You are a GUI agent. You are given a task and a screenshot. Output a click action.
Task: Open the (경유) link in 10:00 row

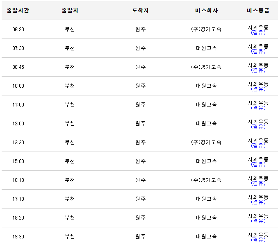pos(258,89)
